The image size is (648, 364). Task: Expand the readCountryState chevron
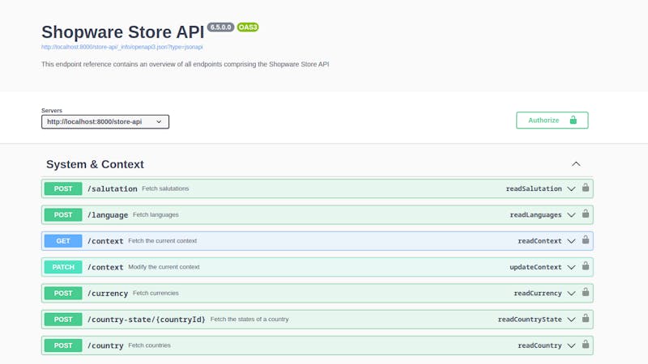coord(571,320)
